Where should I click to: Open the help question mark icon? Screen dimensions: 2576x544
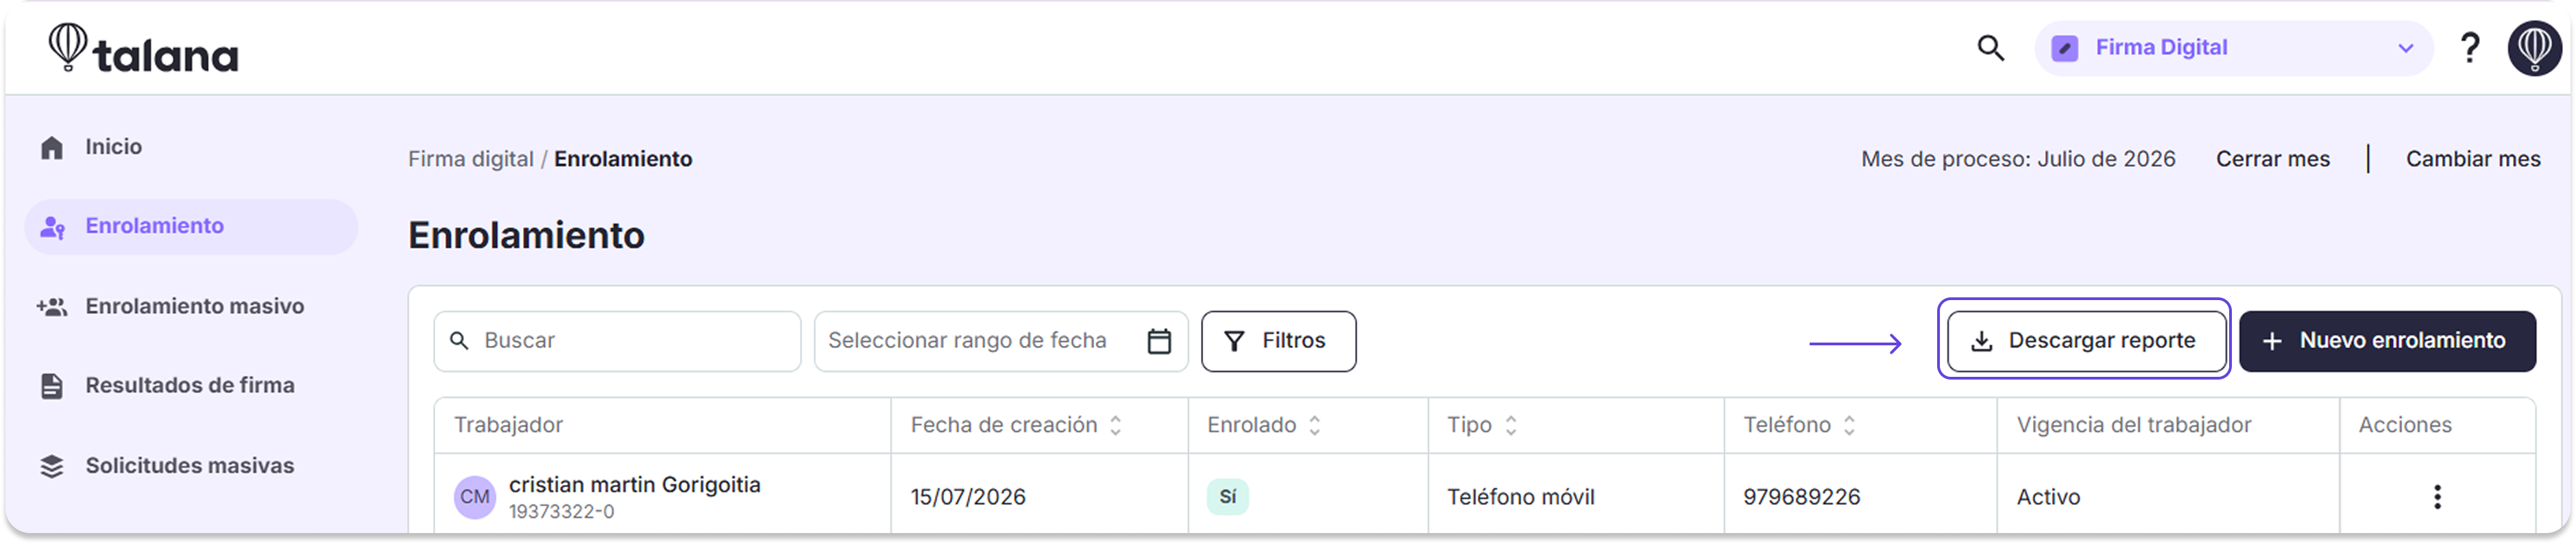click(2469, 48)
